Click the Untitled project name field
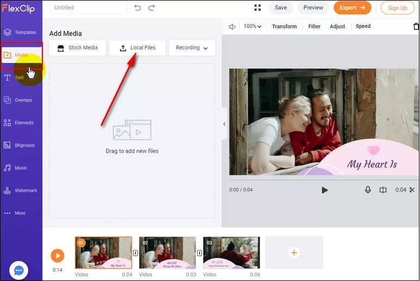The height and width of the screenshot is (281, 420). click(89, 8)
